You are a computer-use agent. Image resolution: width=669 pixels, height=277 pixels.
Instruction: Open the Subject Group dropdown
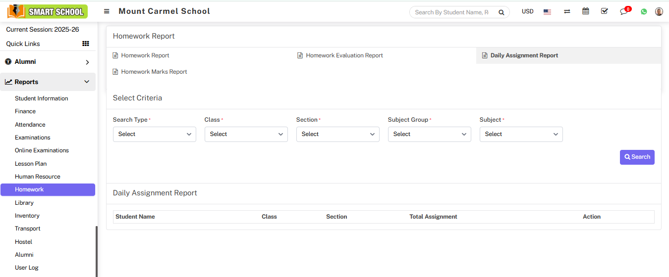(430, 134)
